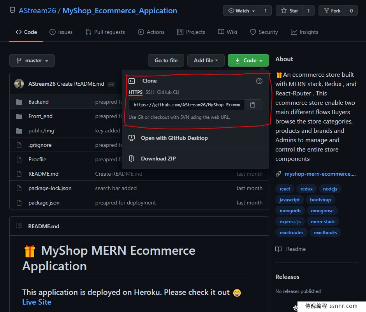Click the terminal icon next to Clone

132,81
